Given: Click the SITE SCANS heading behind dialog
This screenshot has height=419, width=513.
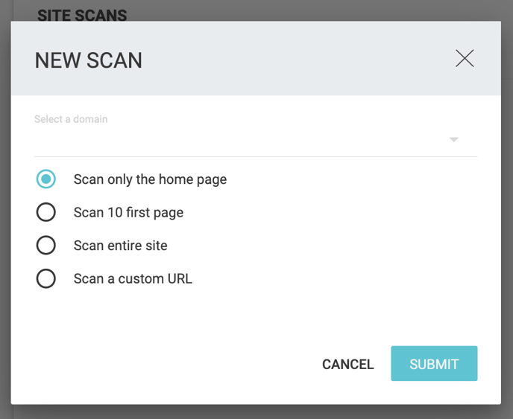Looking at the screenshot, I should (82, 15).
